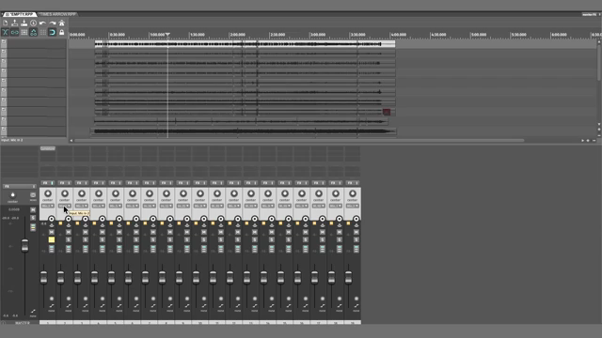Viewport: 602px width, 338px height.
Task: Open FX chain for mixer track 10
Action: [198, 183]
